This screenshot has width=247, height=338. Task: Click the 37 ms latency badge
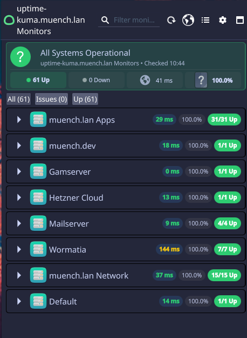(x=164, y=275)
